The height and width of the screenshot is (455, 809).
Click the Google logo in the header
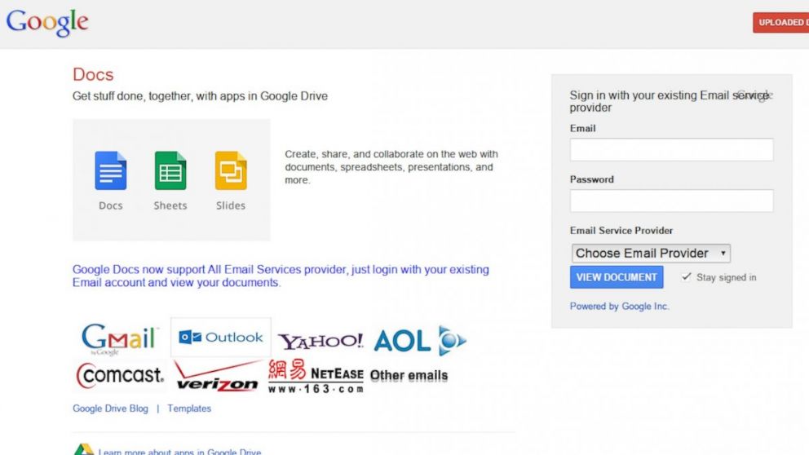point(47,23)
